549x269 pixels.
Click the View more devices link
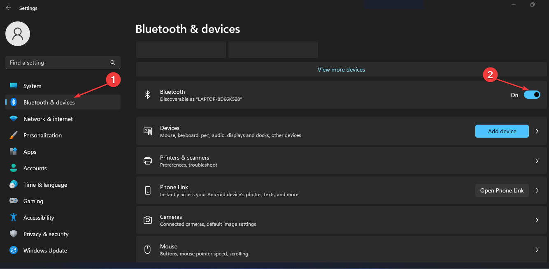tap(341, 70)
